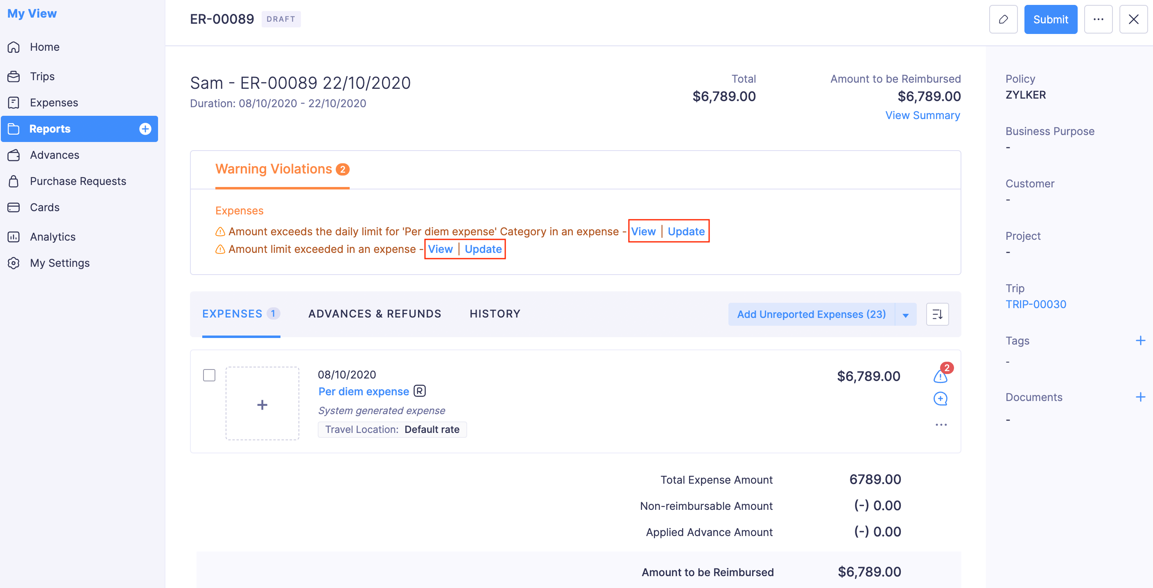
Task: Open the violation alert icon with badge 2
Action: pos(940,376)
